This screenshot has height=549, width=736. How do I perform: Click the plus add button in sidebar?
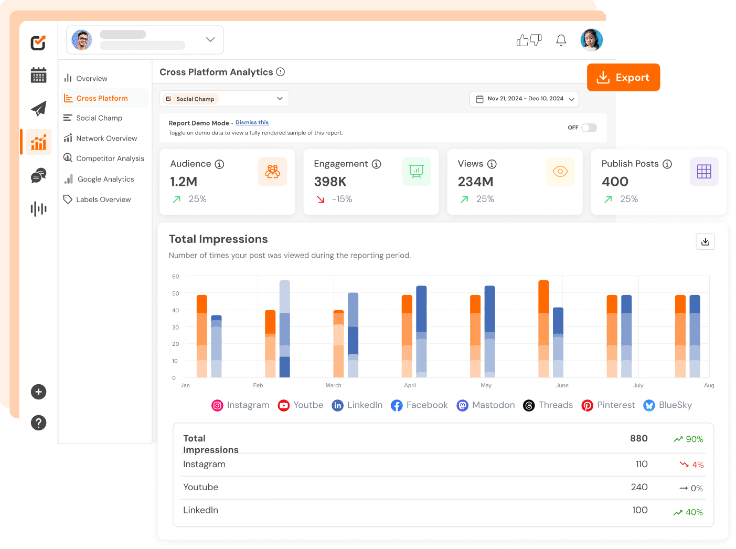click(38, 392)
